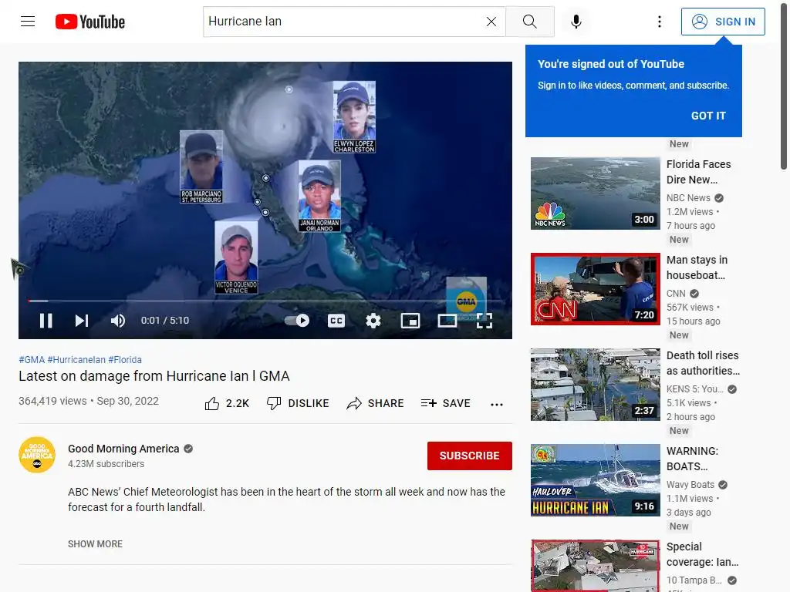Click the CNN channel name
The image size is (790, 592).
point(676,294)
